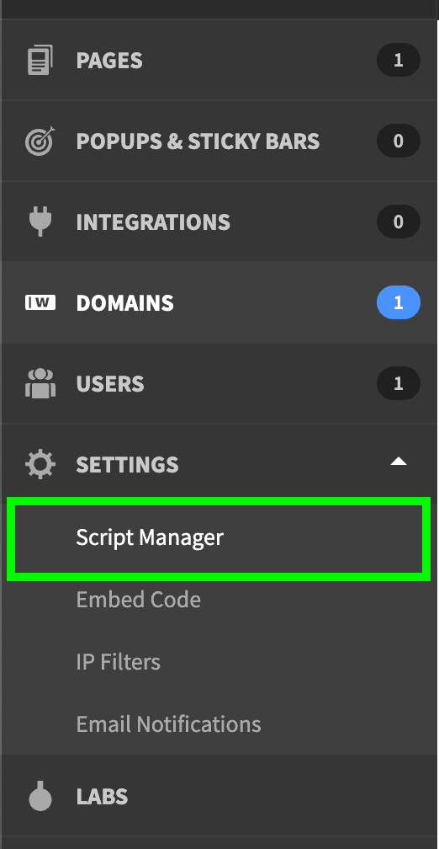The width and height of the screenshot is (439, 849).
Task: Click the target icon for Popups
Action: (40, 141)
